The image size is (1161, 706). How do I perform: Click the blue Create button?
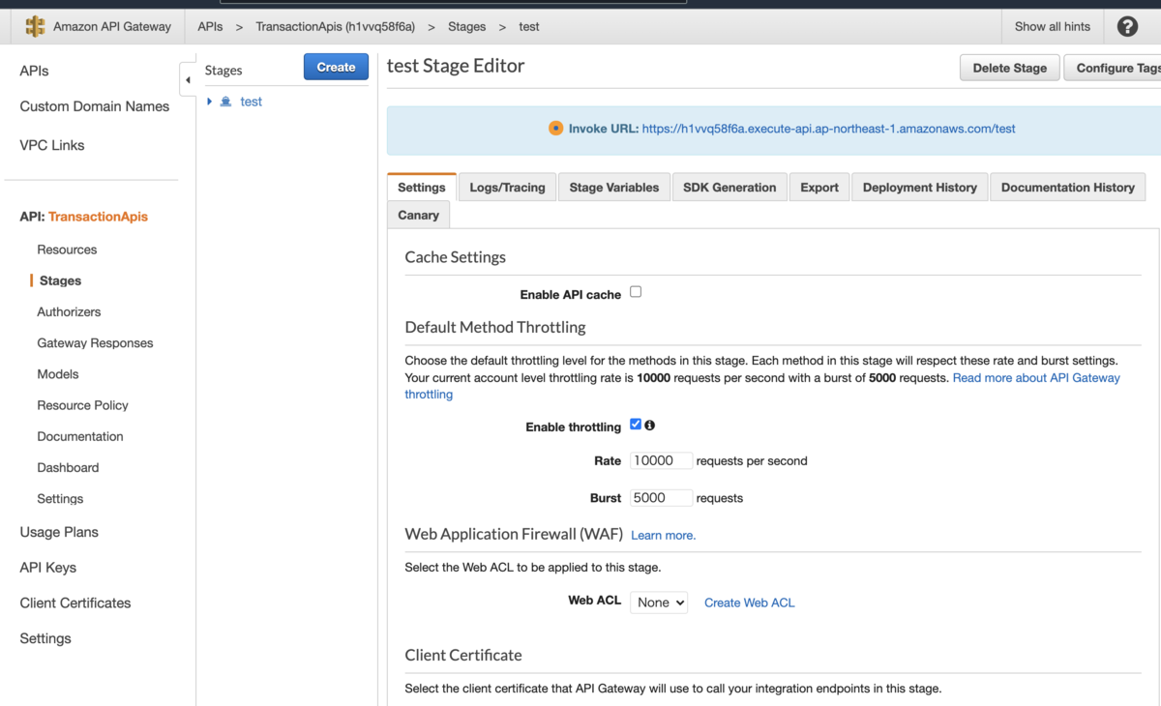coord(336,67)
